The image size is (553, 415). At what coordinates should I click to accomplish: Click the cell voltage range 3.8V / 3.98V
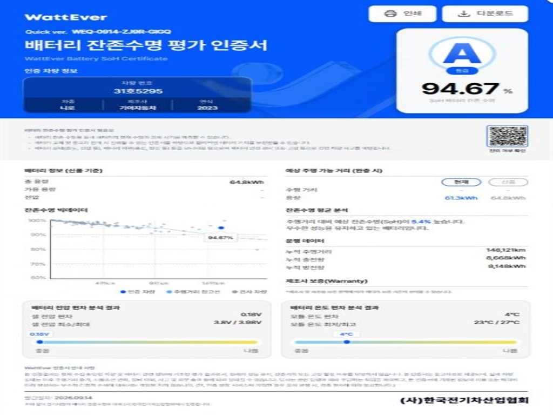click(238, 322)
